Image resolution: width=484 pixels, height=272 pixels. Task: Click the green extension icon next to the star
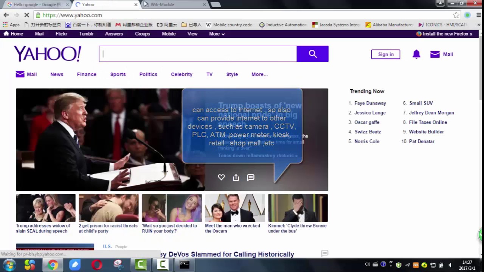[x=467, y=15]
